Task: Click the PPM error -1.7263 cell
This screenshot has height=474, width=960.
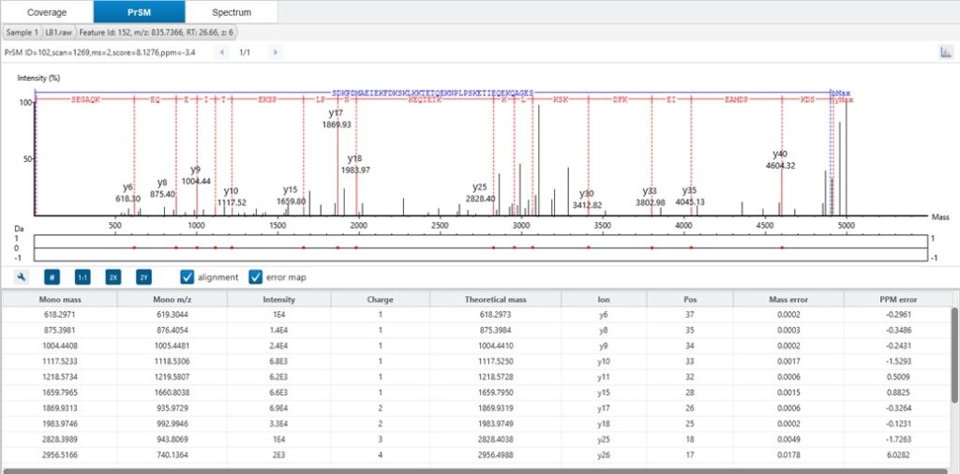Action: click(898, 440)
